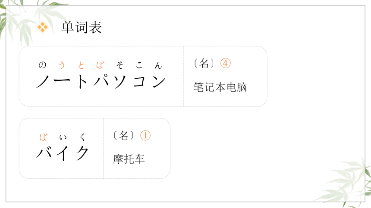Image resolution: width=371 pixels, height=208 pixels.
Task: Click the furigana の above ノ
Action: coord(42,65)
